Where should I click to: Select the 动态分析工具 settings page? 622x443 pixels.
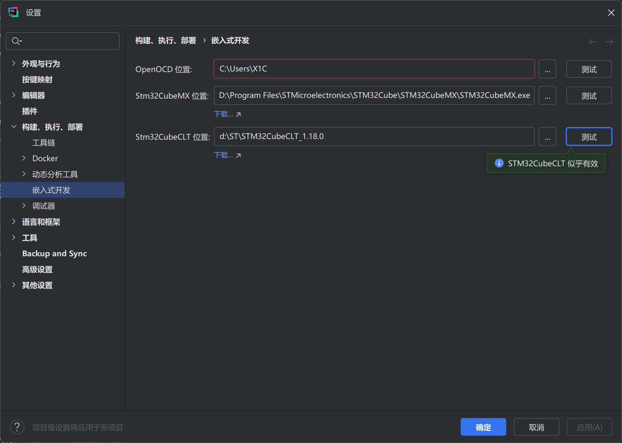pos(55,174)
